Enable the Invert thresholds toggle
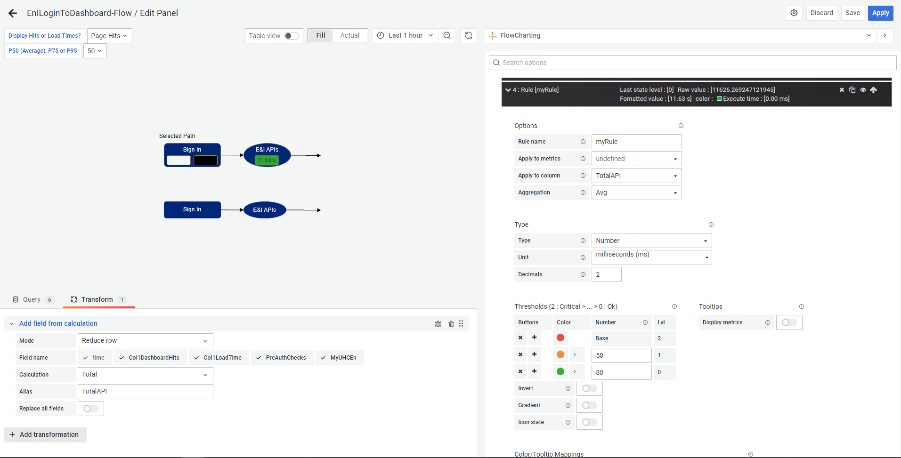901x458 pixels. coord(589,388)
